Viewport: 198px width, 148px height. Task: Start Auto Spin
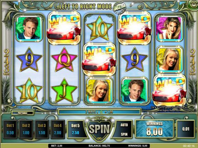pos(124,129)
